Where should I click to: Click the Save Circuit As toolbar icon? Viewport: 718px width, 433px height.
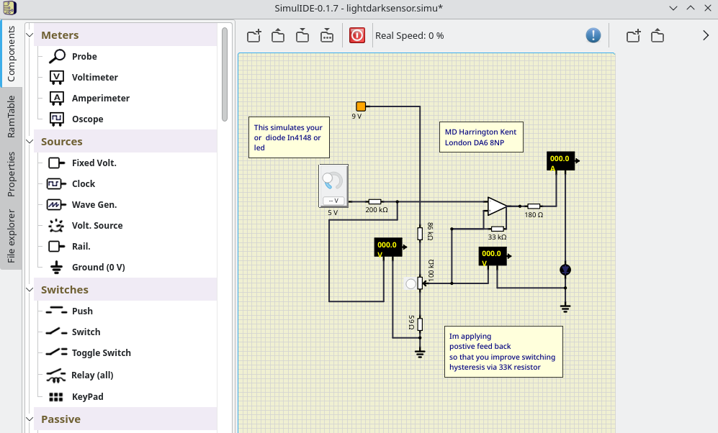[x=327, y=35]
